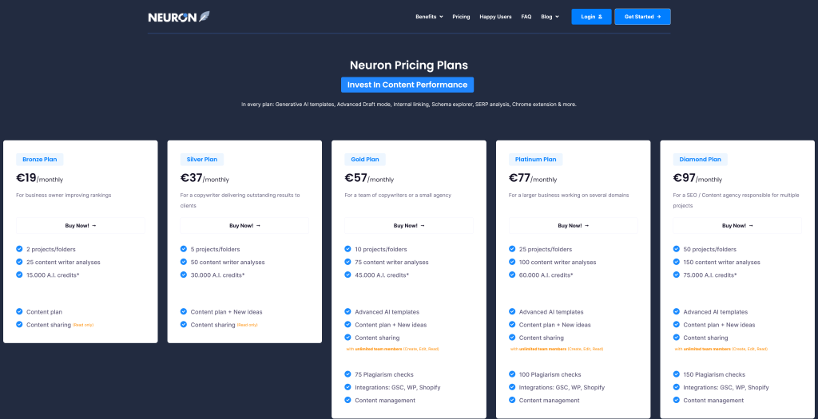Click checkmark icon next to Gold 'Integrations: GSC, WP, Shopify'
818x419 pixels.
tap(347, 387)
